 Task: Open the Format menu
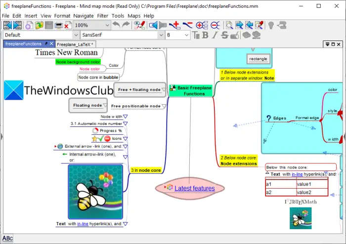(62, 16)
